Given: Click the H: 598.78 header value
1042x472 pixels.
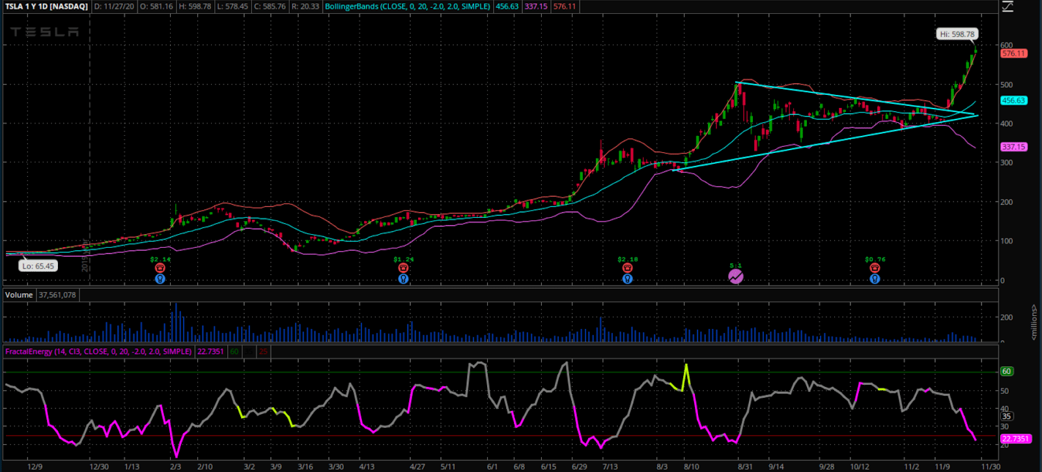Looking at the screenshot, I should point(195,7).
